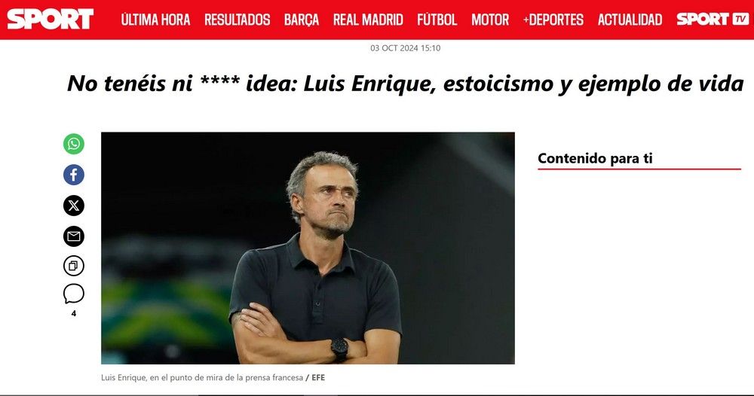The width and height of the screenshot is (754, 396).
Task: Open the FÚTBOL section
Action: click(x=437, y=20)
